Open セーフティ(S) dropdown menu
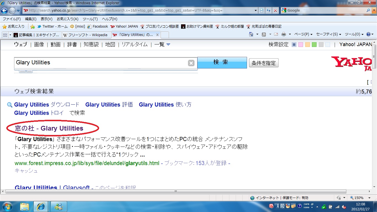The height and width of the screenshot is (212, 377). point(329,35)
